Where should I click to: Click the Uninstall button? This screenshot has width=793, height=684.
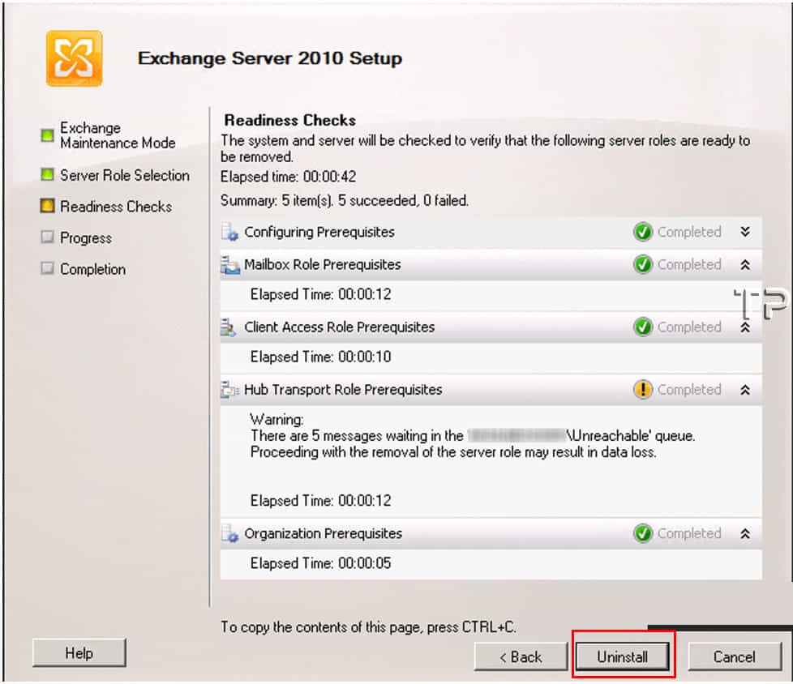coord(623,656)
